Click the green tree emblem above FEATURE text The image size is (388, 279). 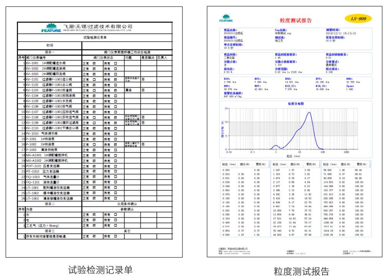[50, 24]
